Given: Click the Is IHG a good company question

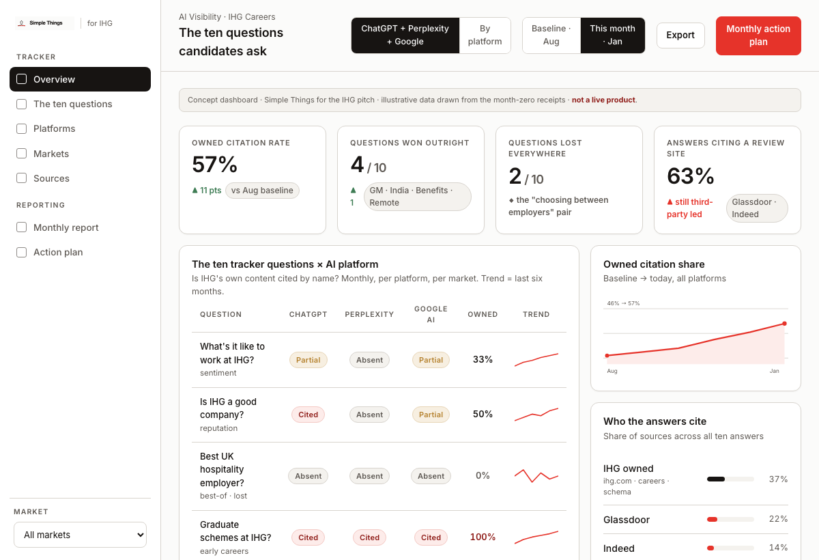Looking at the screenshot, I should point(228,408).
